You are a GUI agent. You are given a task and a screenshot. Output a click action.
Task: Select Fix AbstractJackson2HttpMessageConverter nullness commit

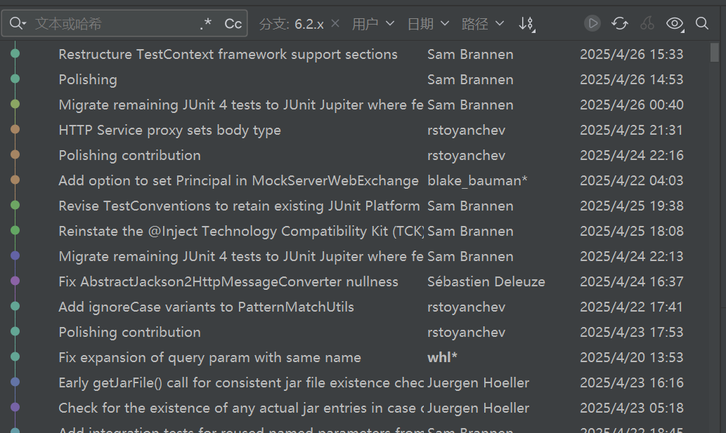[228, 281]
